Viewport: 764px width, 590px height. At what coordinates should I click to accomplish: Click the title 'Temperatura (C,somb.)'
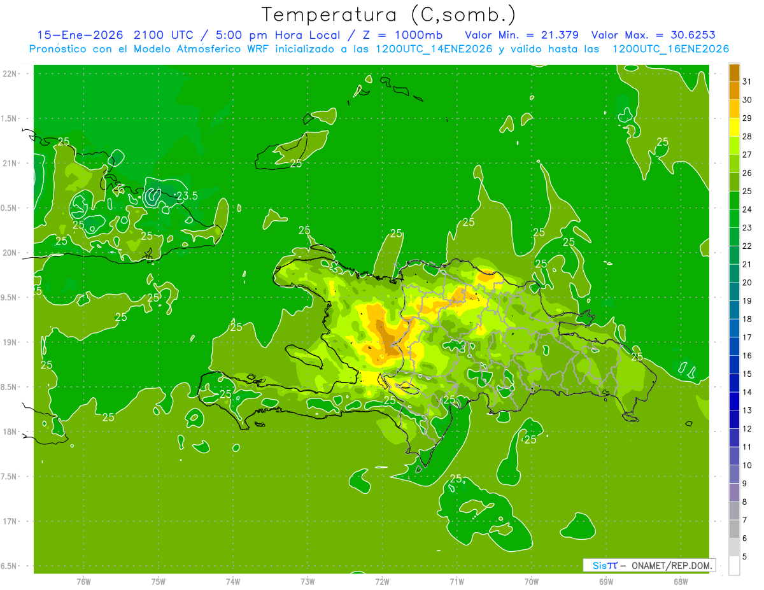[x=388, y=15]
